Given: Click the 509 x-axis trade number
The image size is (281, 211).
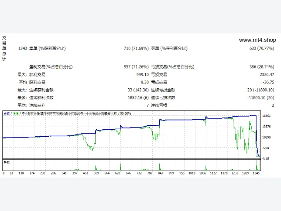Looking at the screenshot, I should coord(96,173).
